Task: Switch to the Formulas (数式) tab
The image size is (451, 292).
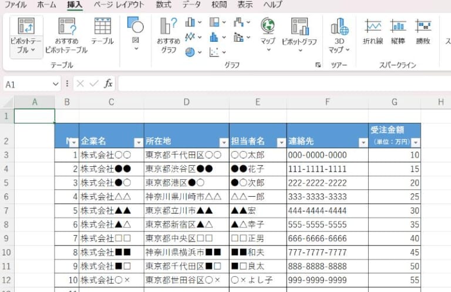Action: (x=163, y=5)
